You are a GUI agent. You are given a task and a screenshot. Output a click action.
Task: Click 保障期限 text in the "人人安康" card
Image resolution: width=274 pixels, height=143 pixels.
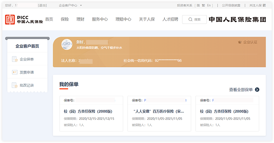coord(157,118)
